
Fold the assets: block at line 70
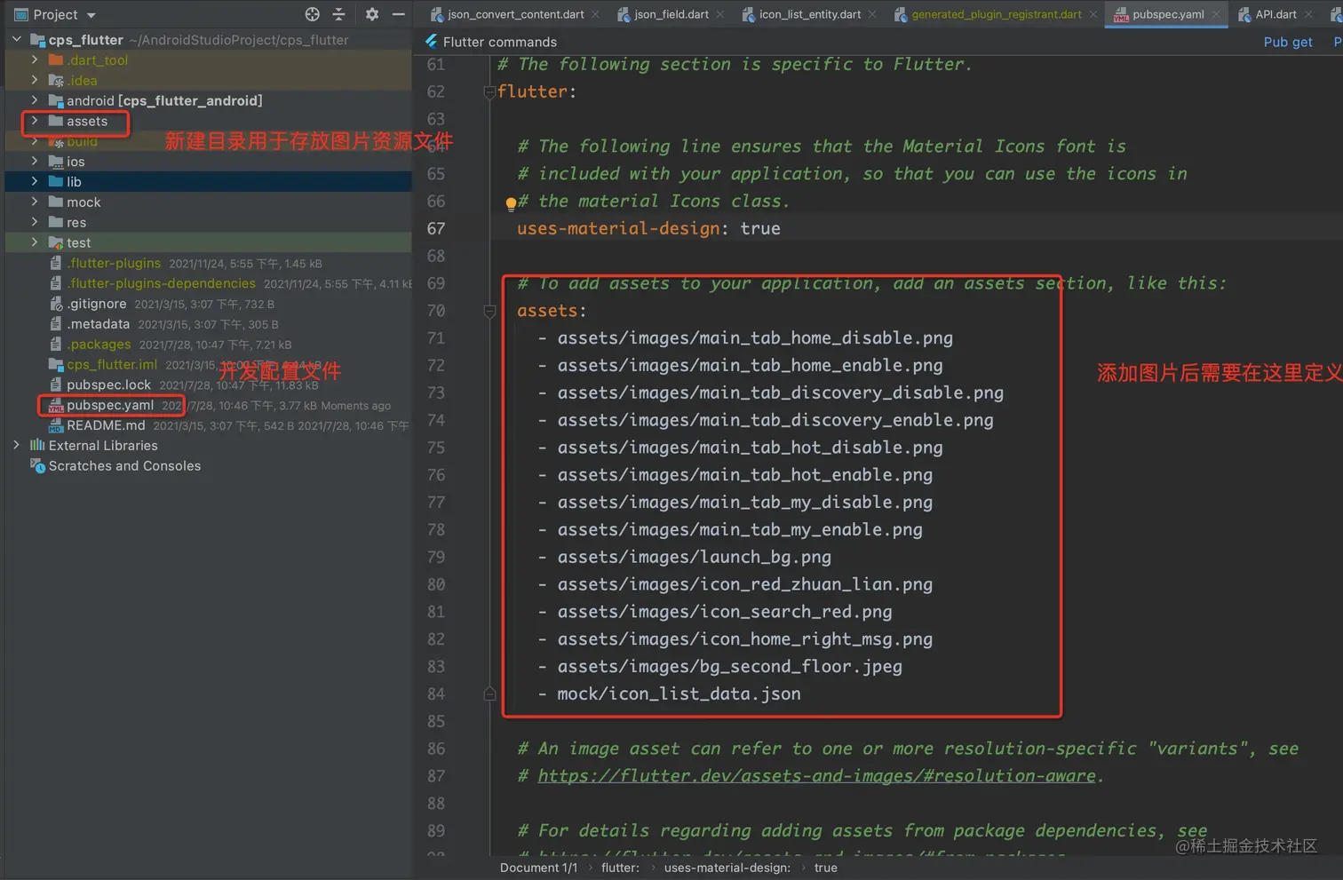(489, 311)
